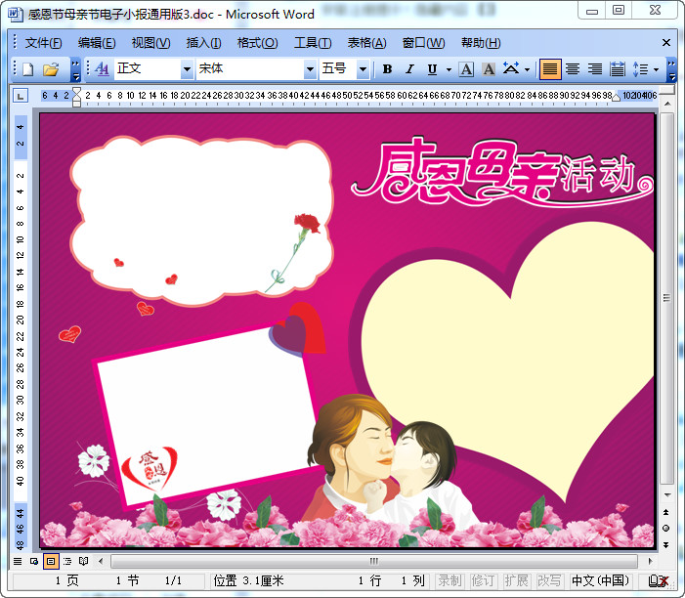Apply character border with the framed A icon
Screen dimensions: 685x598
(466, 69)
